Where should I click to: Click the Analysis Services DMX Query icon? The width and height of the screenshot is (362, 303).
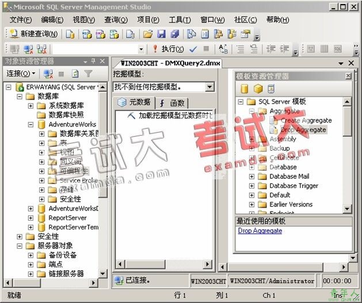point(101,34)
